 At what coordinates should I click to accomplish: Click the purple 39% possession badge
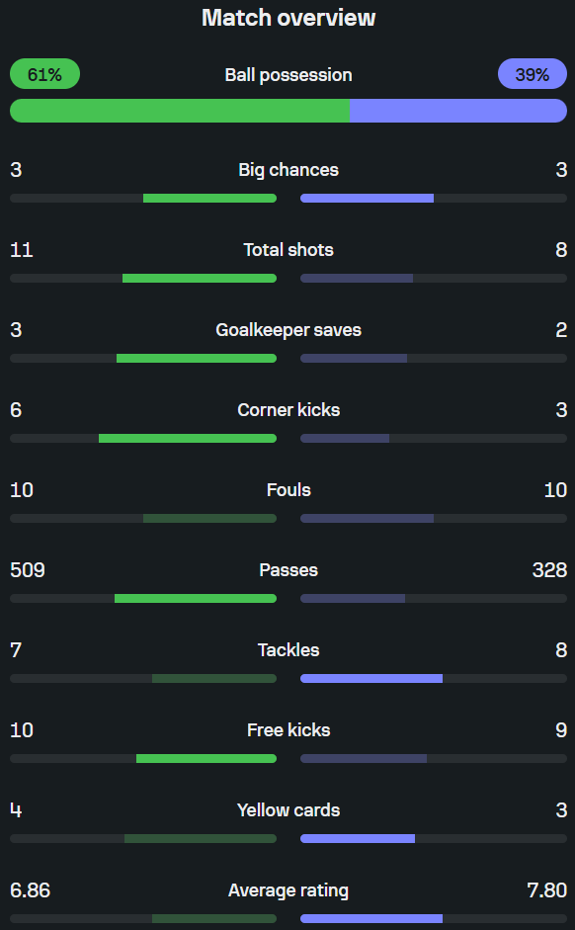[533, 74]
